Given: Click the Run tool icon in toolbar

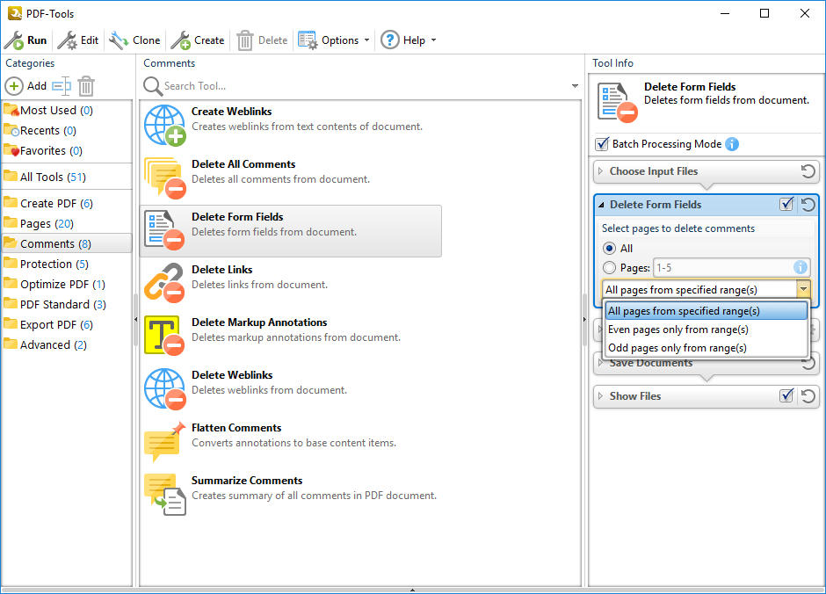Looking at the screenshot, I should click(14, 40).
